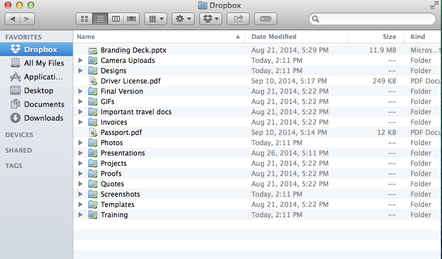Viewport: 442px width, 259px height.
Task: Open All My Files in the sidebar
Action: [37, 63]
